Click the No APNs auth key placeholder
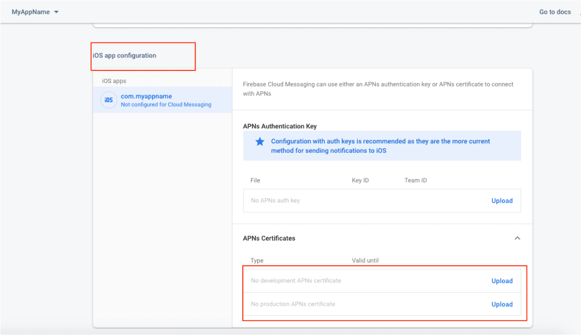The image size is (581, 335). (x=275, y=201)
